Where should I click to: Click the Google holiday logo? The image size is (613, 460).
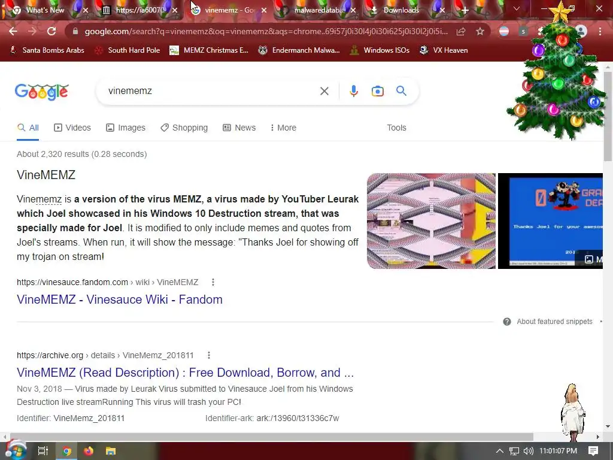point(42,92)
